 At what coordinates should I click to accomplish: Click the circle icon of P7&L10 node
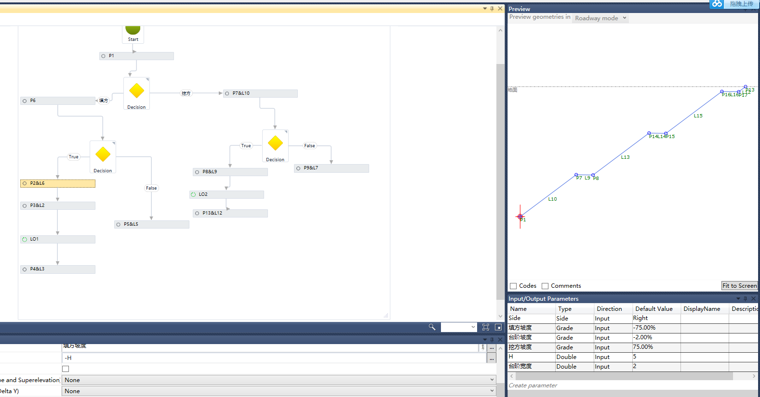point(227,93)
